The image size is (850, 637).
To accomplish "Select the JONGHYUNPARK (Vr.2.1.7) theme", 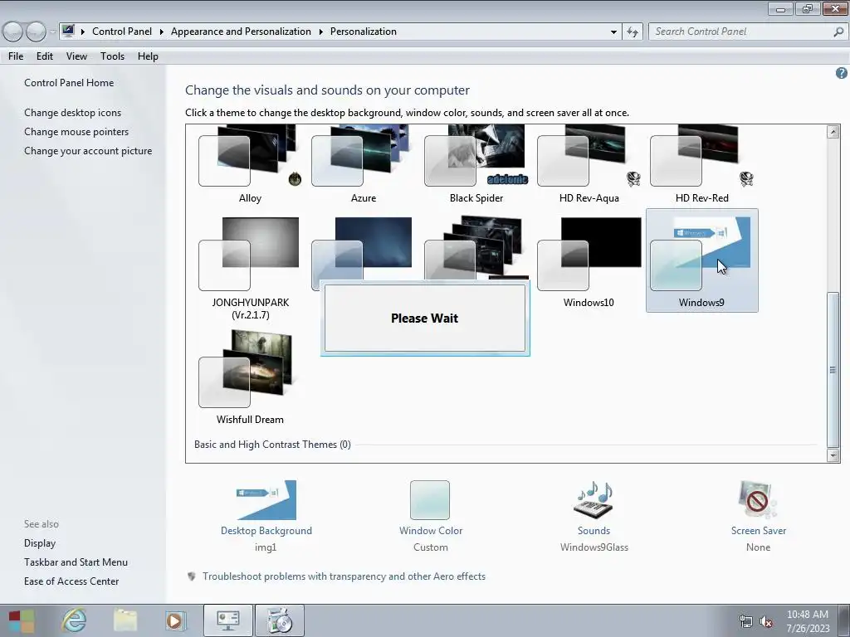I will pyautogui.click(x=250, y=267).
